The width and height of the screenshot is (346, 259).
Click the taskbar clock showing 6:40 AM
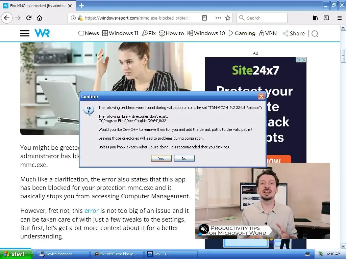point(333,254)
